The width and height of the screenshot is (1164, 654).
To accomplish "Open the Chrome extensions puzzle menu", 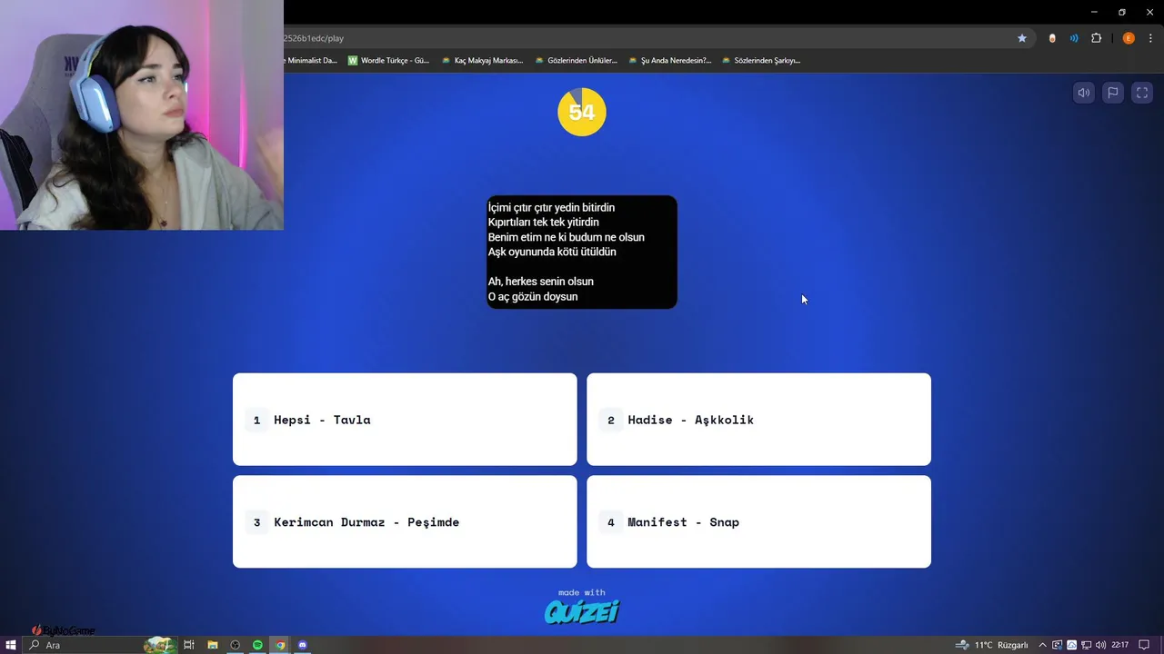I will pos(1096,38).
